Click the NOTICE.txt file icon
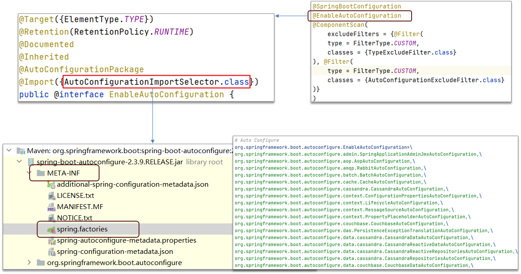 click(51, 218)
